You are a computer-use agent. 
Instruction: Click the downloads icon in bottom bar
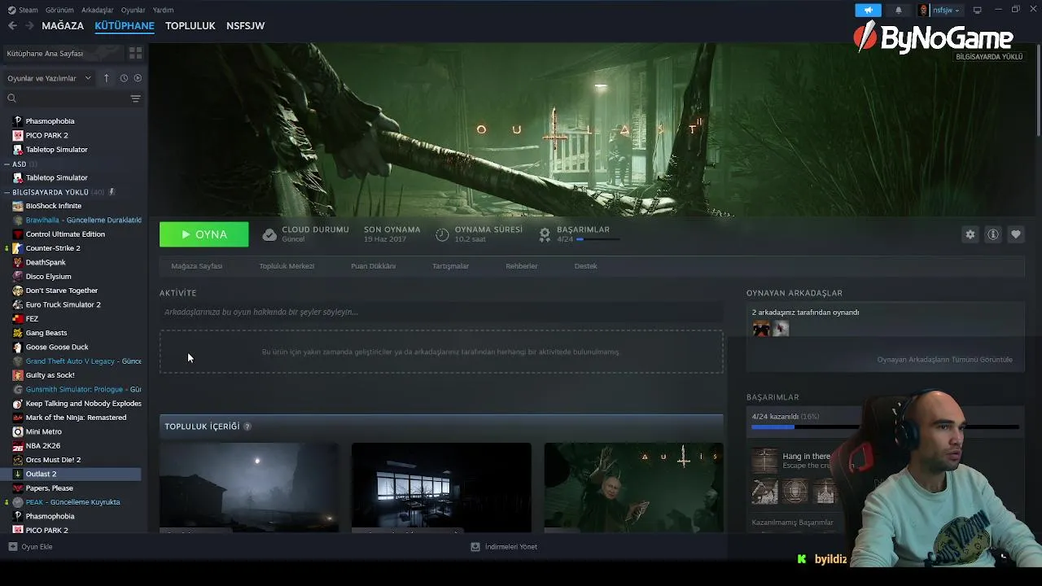tap(475, 547)
